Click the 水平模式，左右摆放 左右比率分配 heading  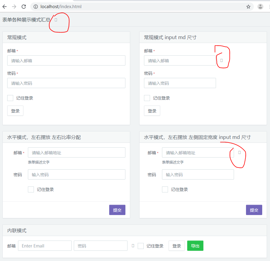(44, 137)
